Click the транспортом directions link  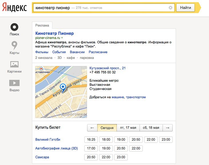136,97
